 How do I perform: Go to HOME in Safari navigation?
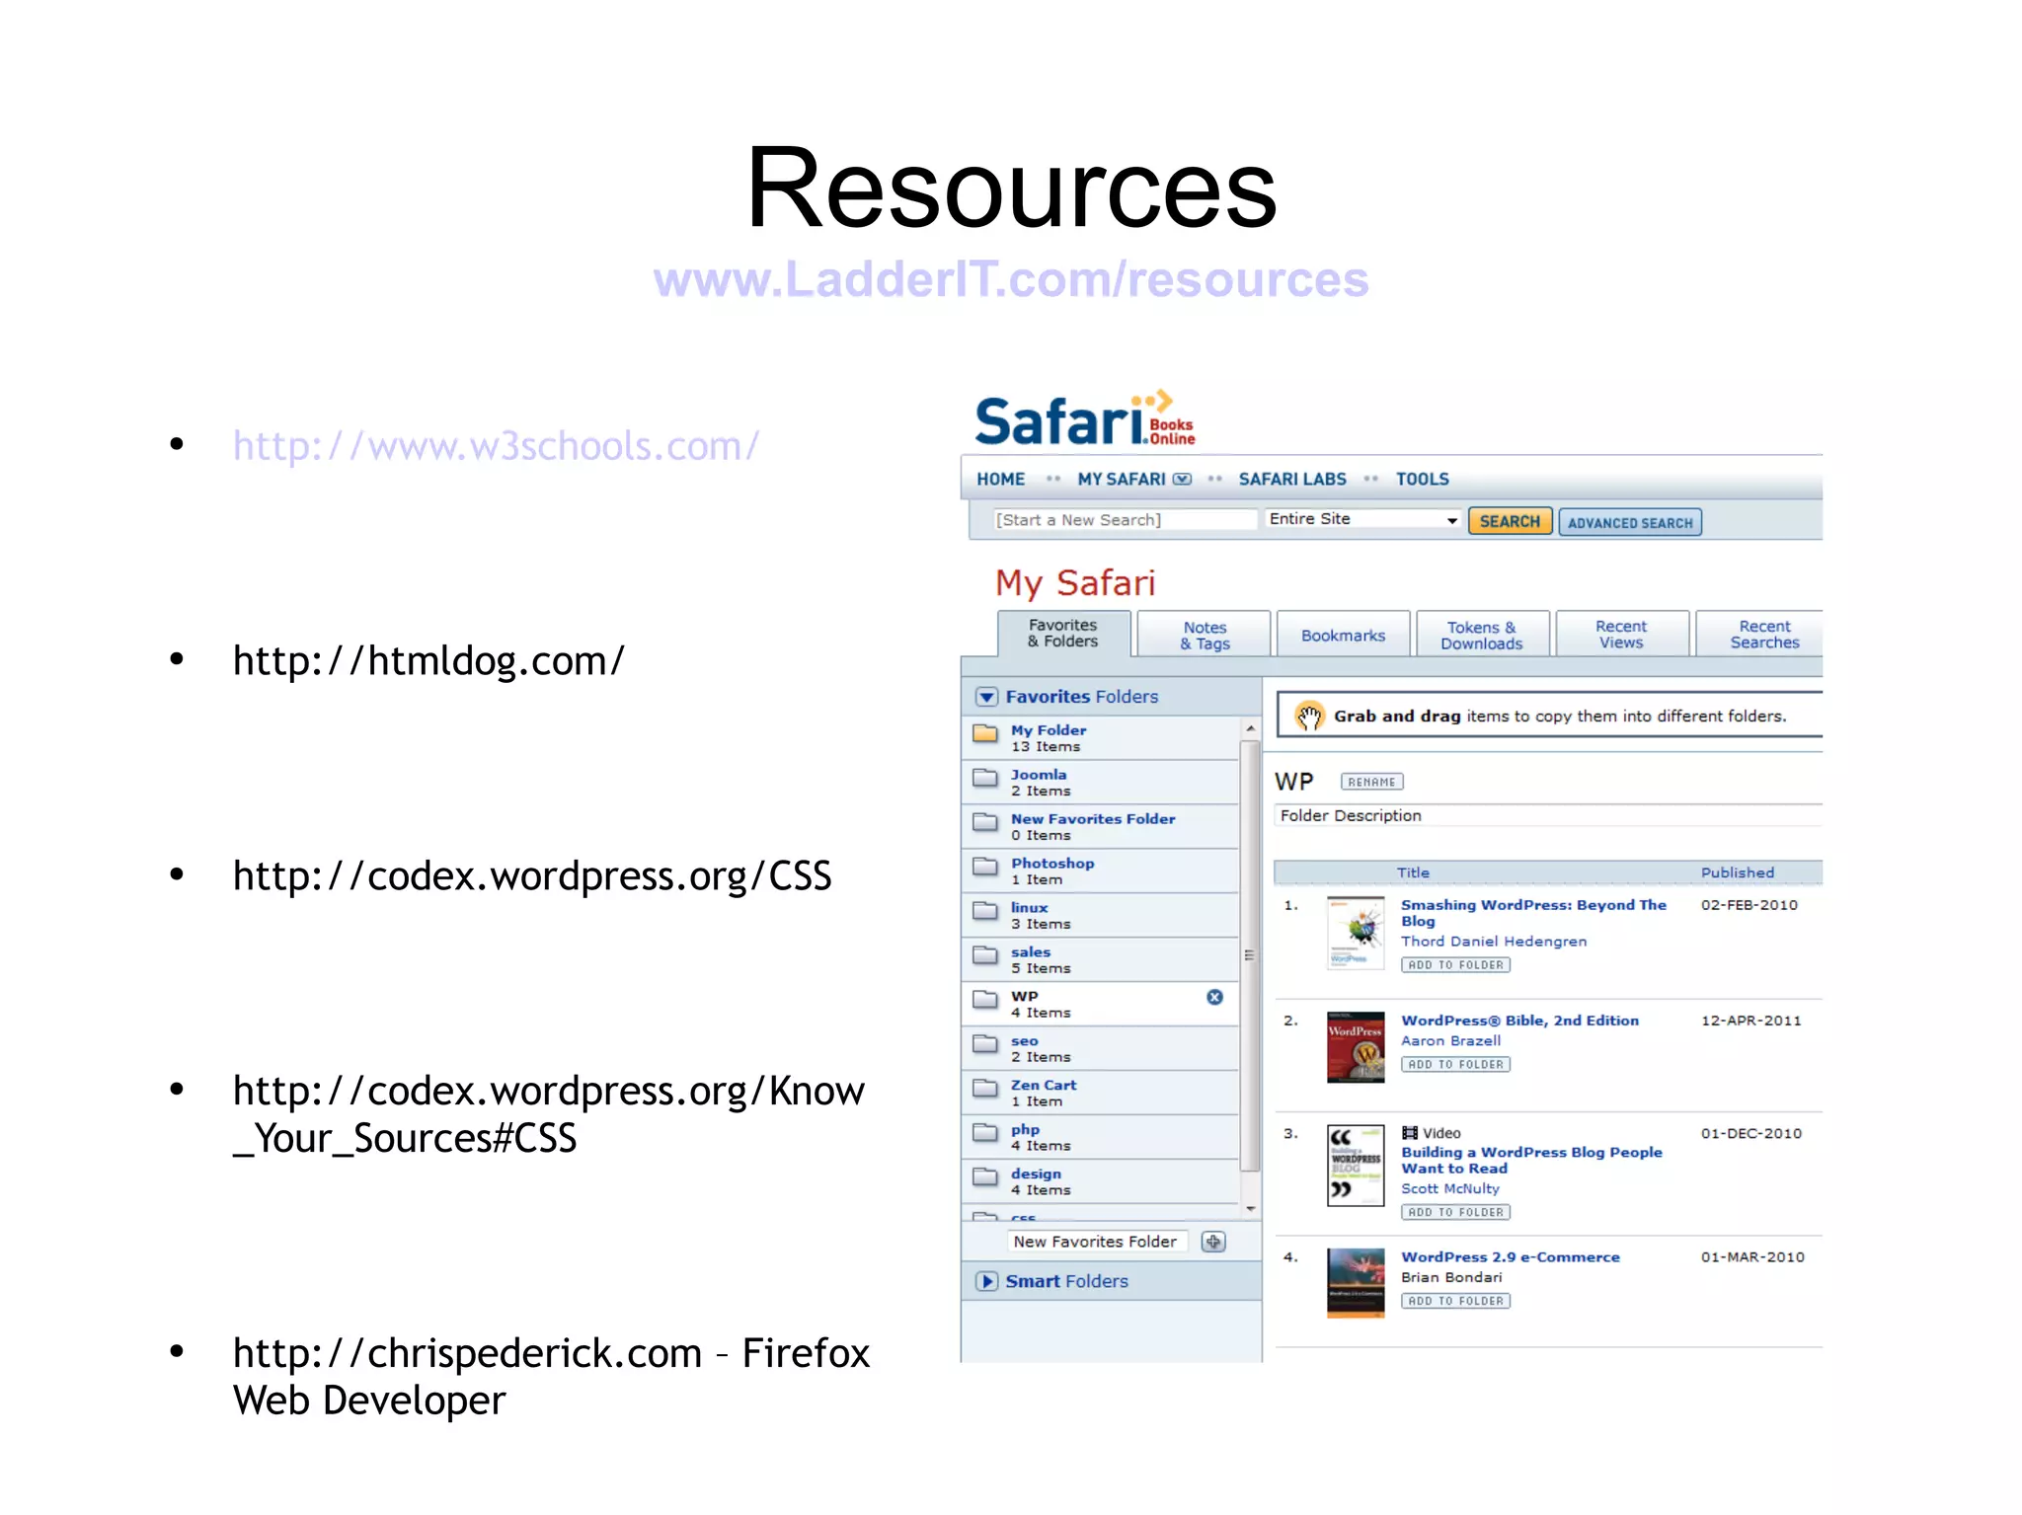pyautogui.click(x=1000, y=479)
